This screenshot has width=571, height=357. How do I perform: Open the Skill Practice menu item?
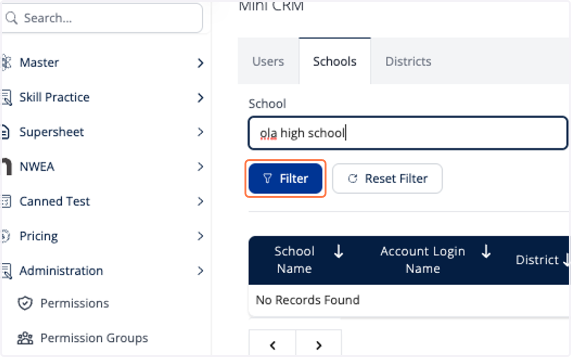pyautogui.click(x=103, y=97)
